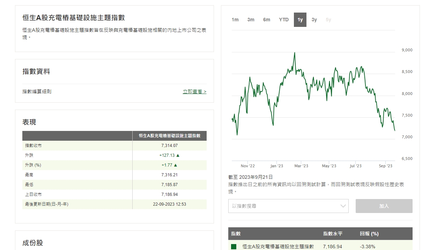The height and width of the screenshot is (250, 437).
Task: Open the 立即查看 link for index methodology
Action: click(x=194, y=92)
